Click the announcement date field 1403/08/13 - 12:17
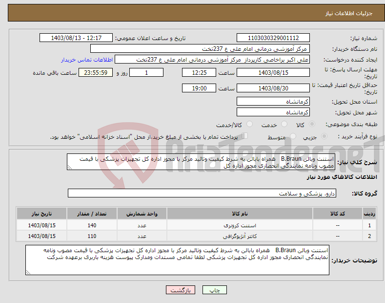Viewport: 385px width, 303px height. click(x=76, y=38)
